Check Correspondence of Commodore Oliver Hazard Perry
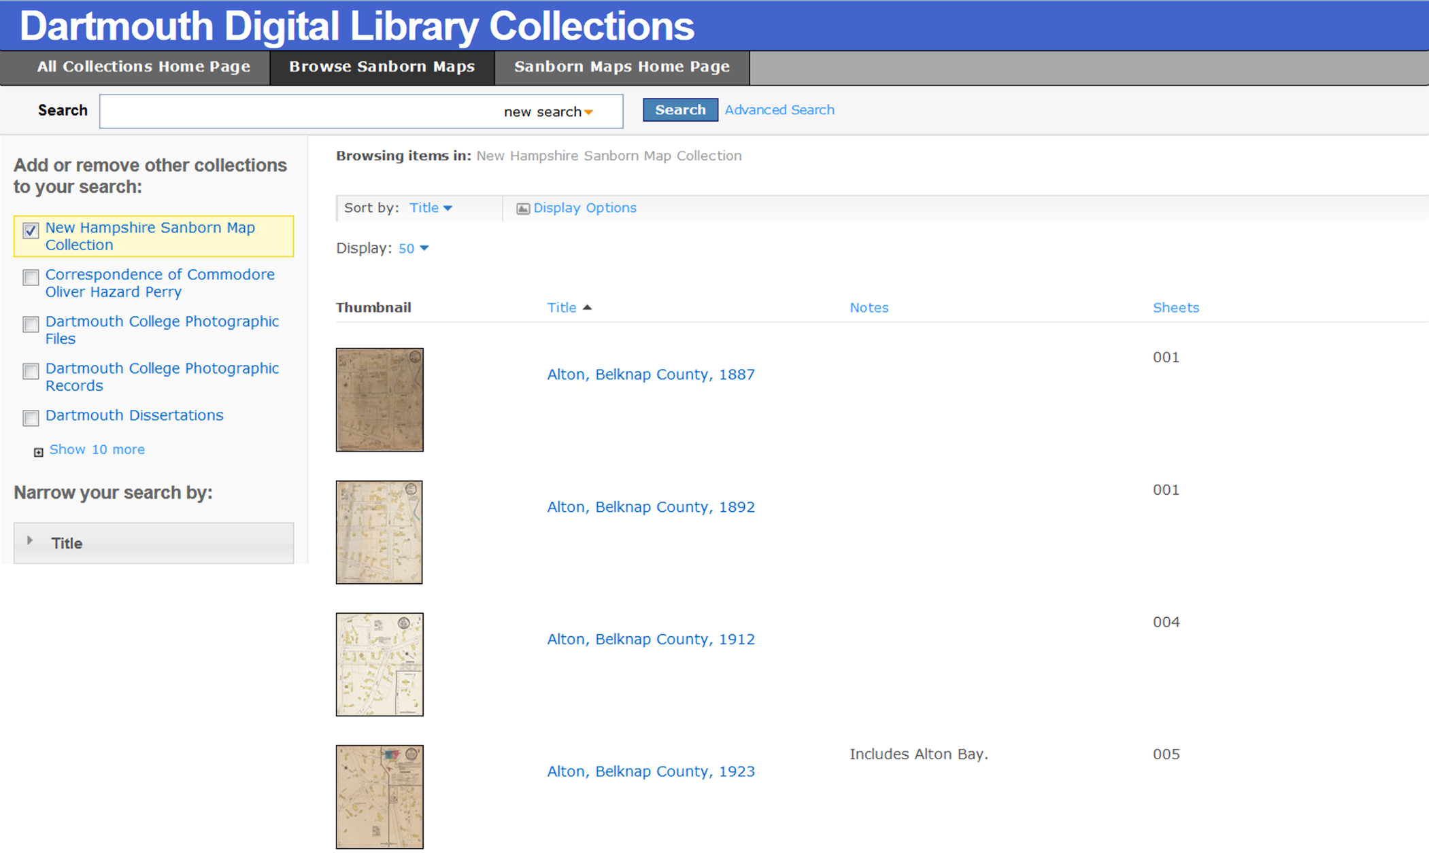Screen dimensions: 1429x853 coord(31,277)
